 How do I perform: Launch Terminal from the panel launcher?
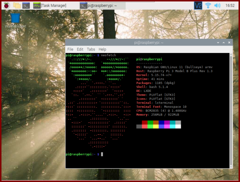[x=26, y=6]
